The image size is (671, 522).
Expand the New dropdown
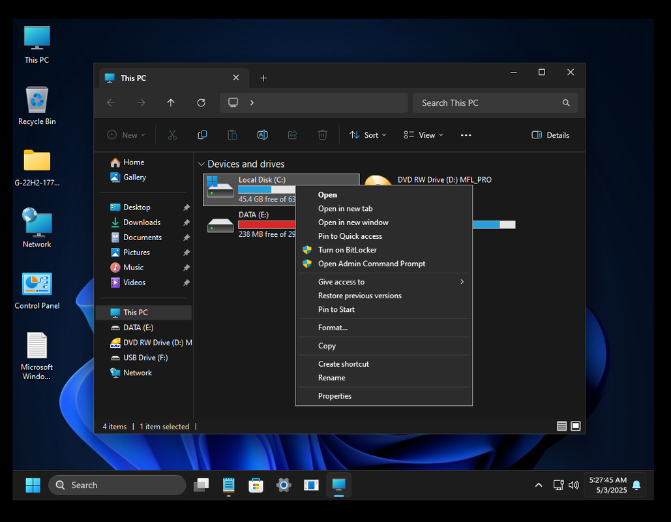point(126,135)
